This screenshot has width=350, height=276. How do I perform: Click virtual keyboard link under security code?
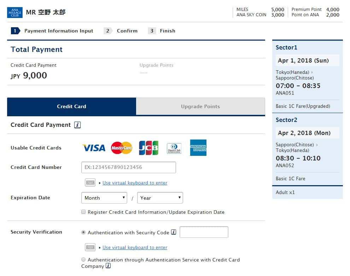coord(135,247)
